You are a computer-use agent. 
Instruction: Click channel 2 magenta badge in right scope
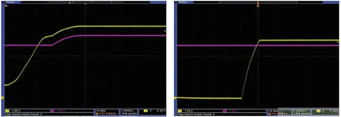pyautogui.click(x=225, y=111)
